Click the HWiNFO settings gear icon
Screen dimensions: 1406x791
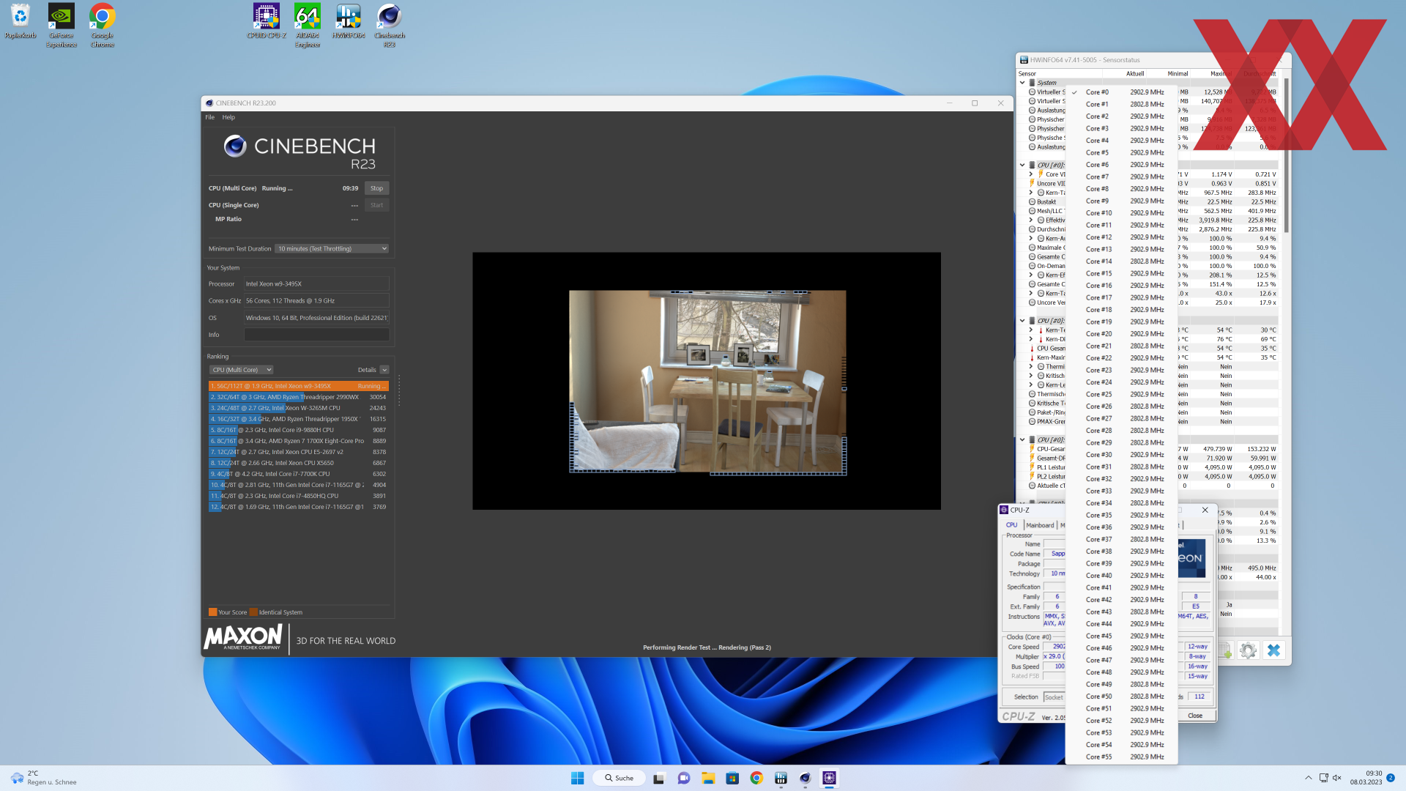click(1249, 650)
